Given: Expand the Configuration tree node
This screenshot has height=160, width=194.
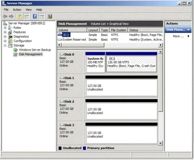Looking at the screenshot, I should 5,41.
